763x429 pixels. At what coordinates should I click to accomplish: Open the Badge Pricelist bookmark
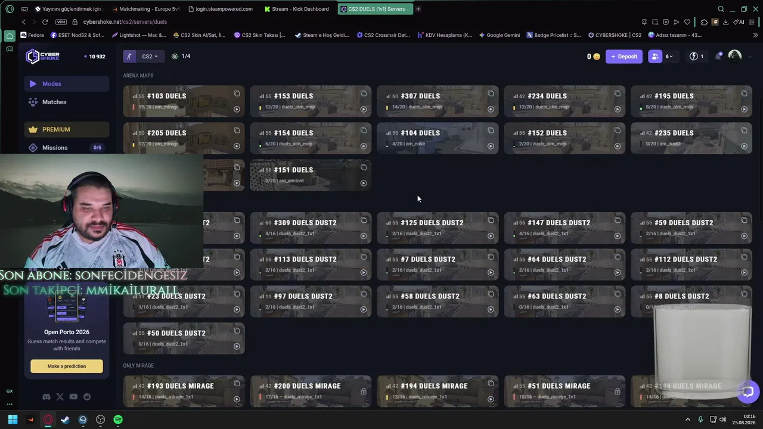(553, 35)
